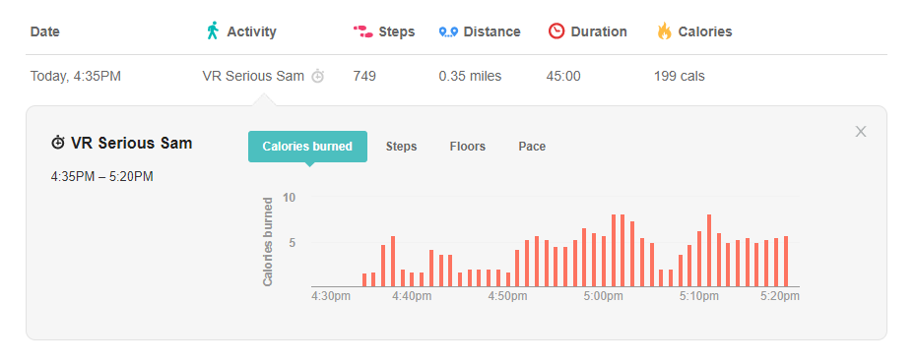Viewport: 916px width, 364px height.
Task: Collapse the VR Serious Sam activity row
Action: pos(456,76)
